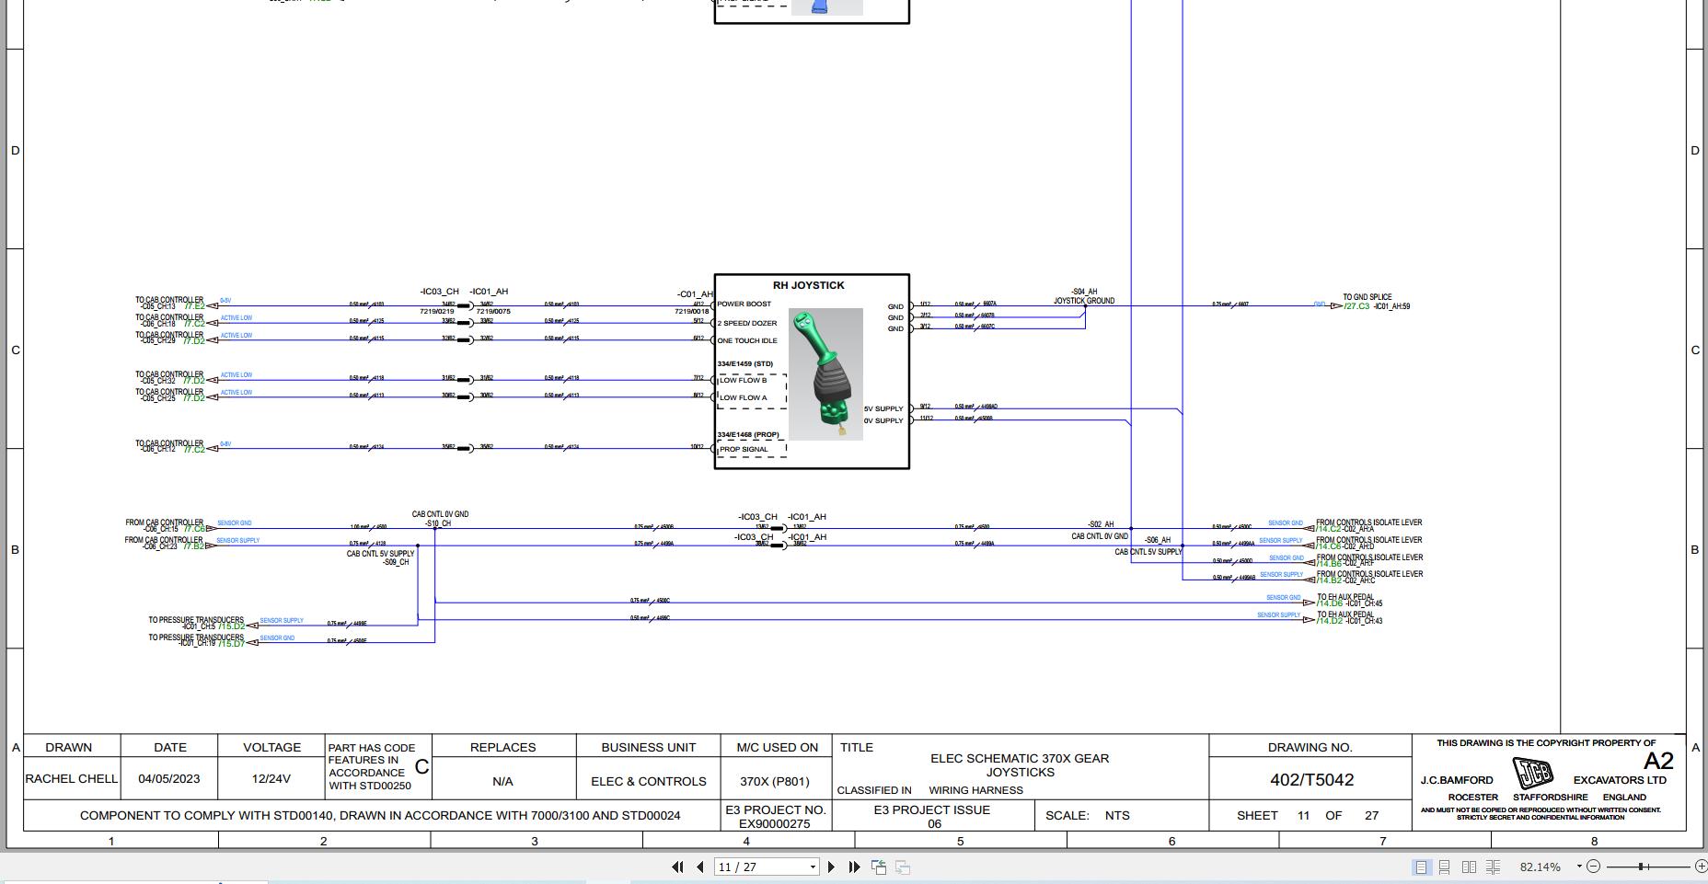Follow the /7.E2 cab controller link
The width and height of the screenshot is (1708, 884).
point(194,305)
